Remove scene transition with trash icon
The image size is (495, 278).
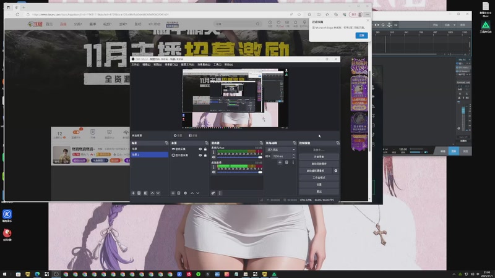[286, 162]
